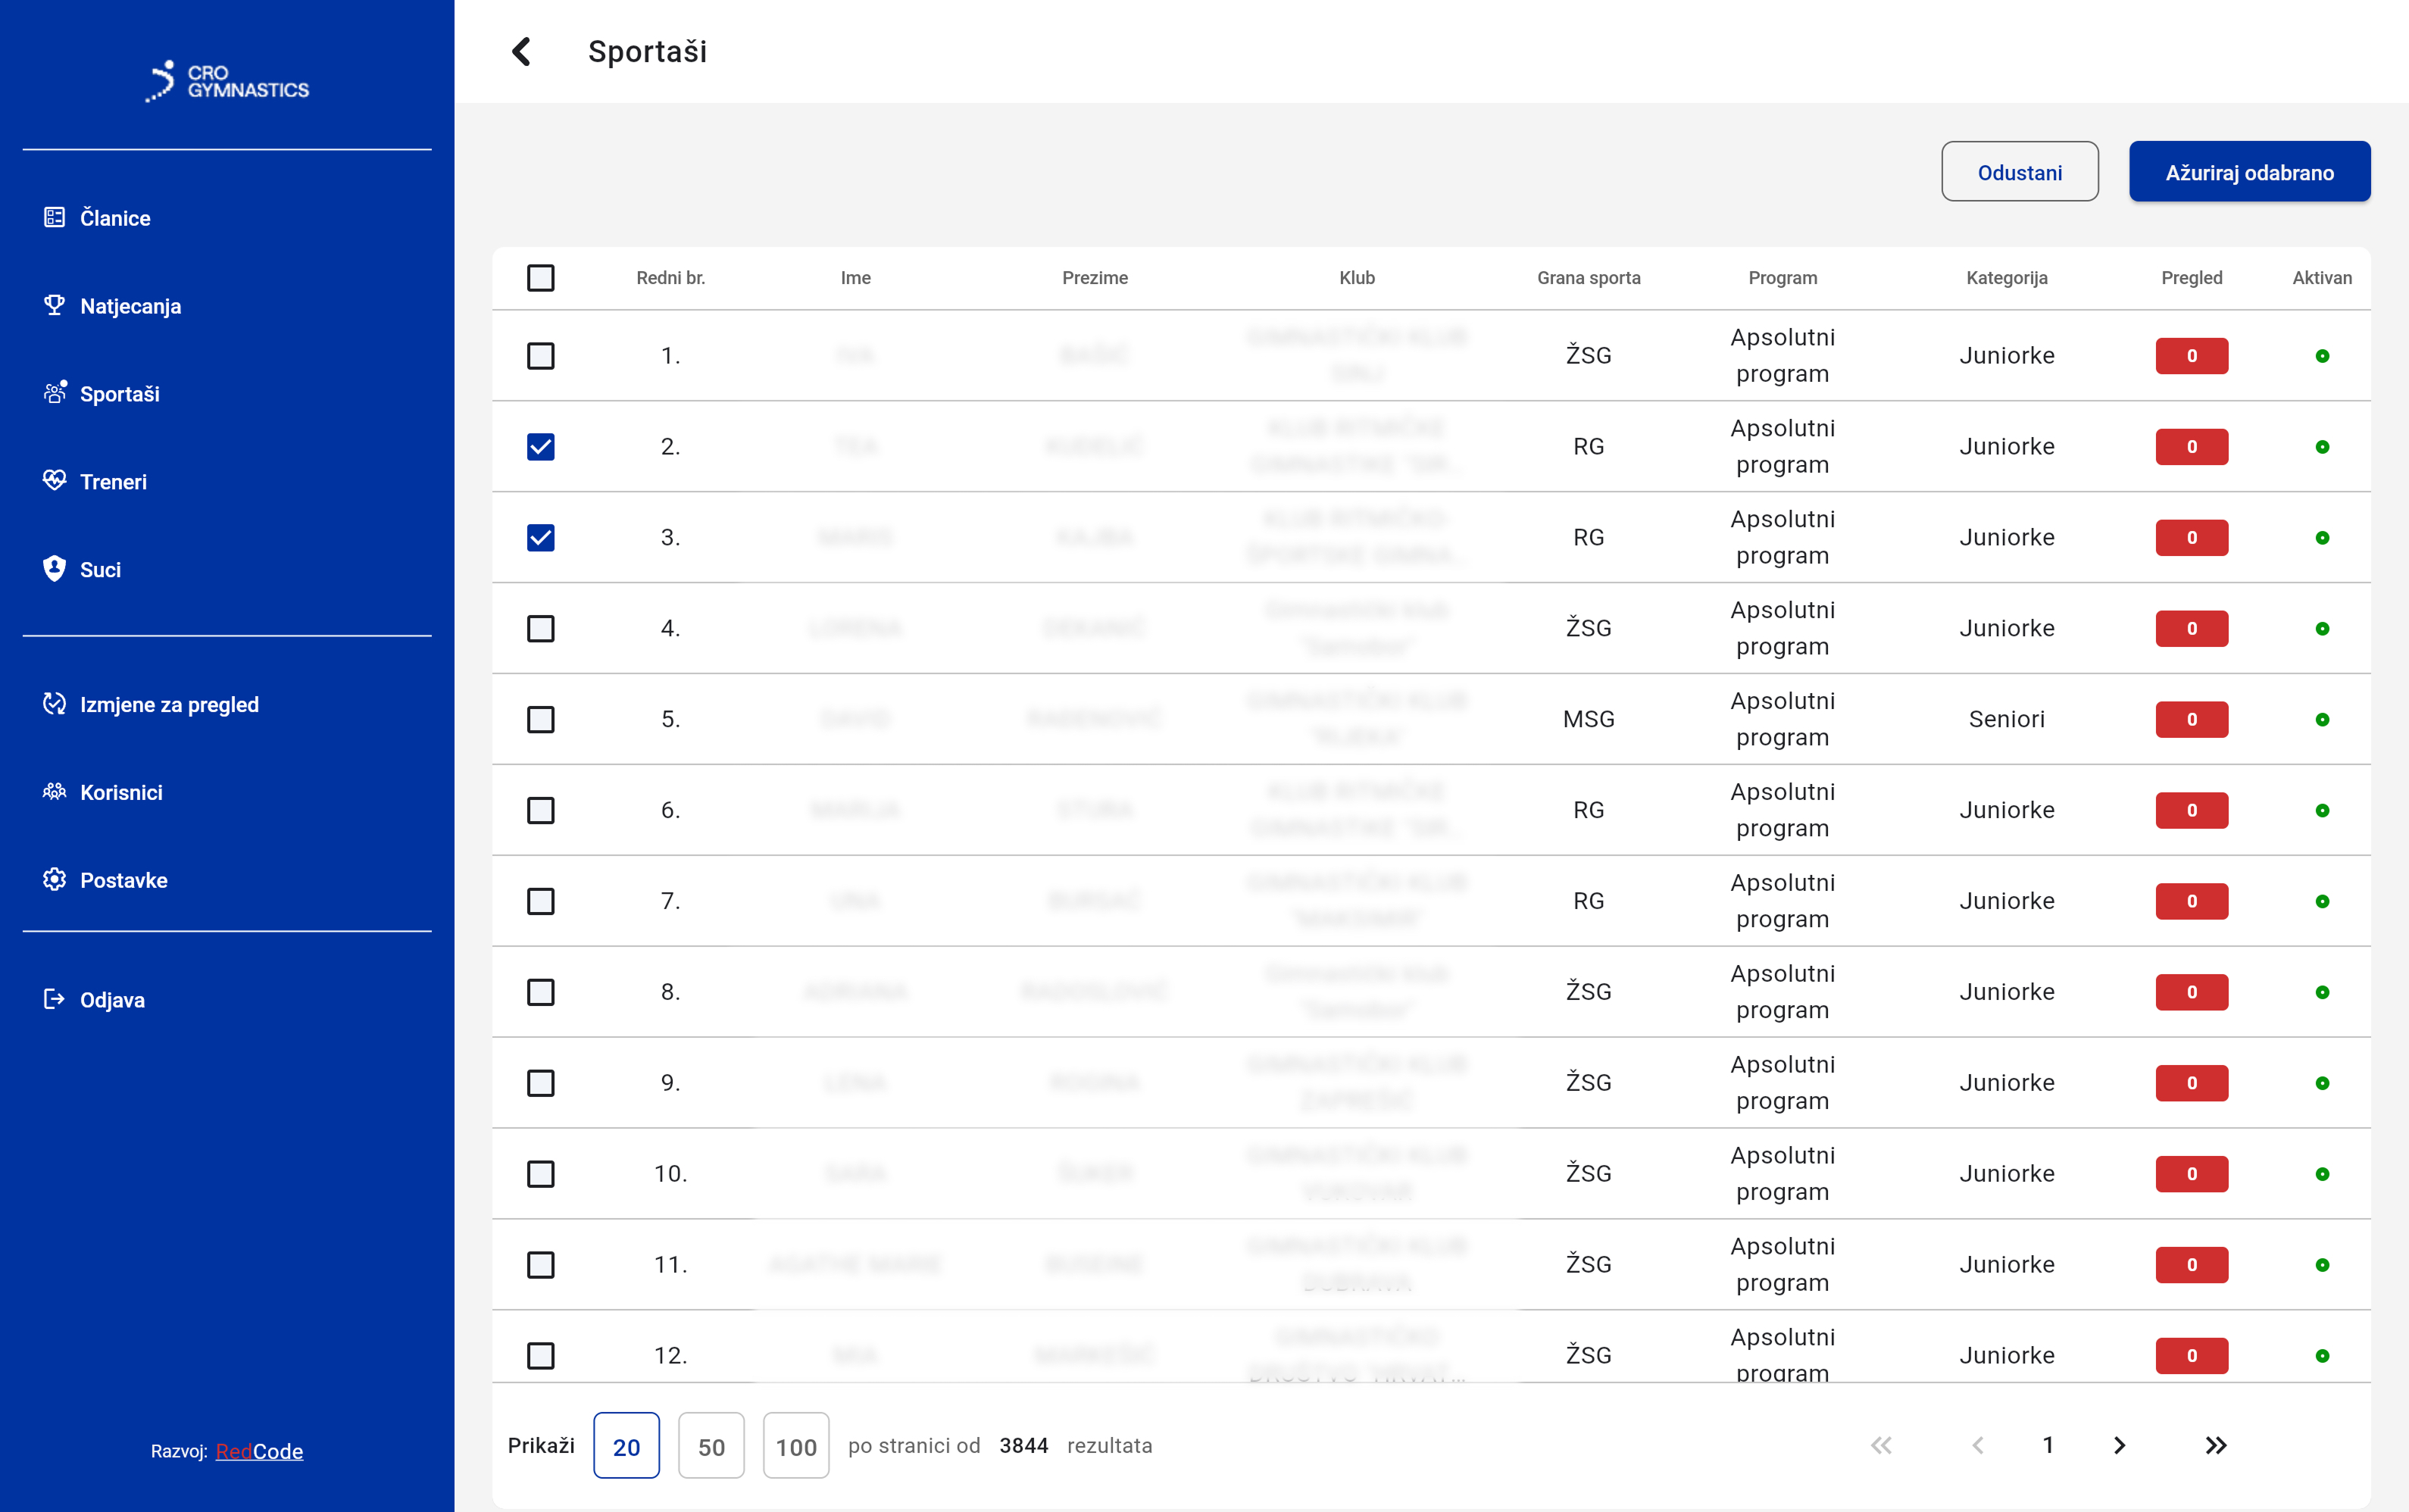
Task: Click the Odustani button
Action: click(2019, 172)
